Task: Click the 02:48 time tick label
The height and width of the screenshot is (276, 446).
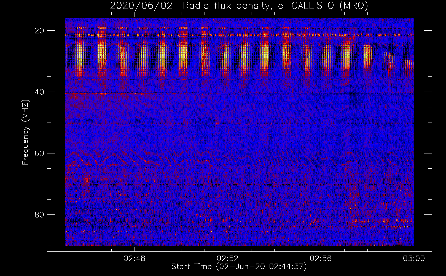Action: (x=135, y=259)
